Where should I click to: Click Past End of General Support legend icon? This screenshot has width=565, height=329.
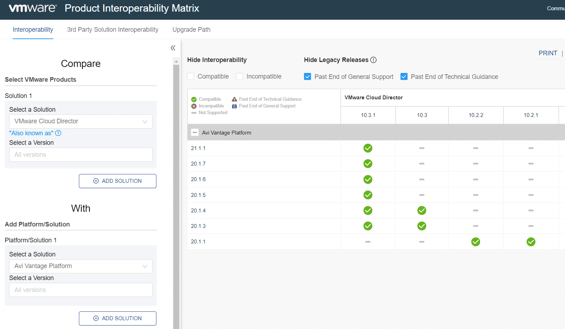(234, 106)
